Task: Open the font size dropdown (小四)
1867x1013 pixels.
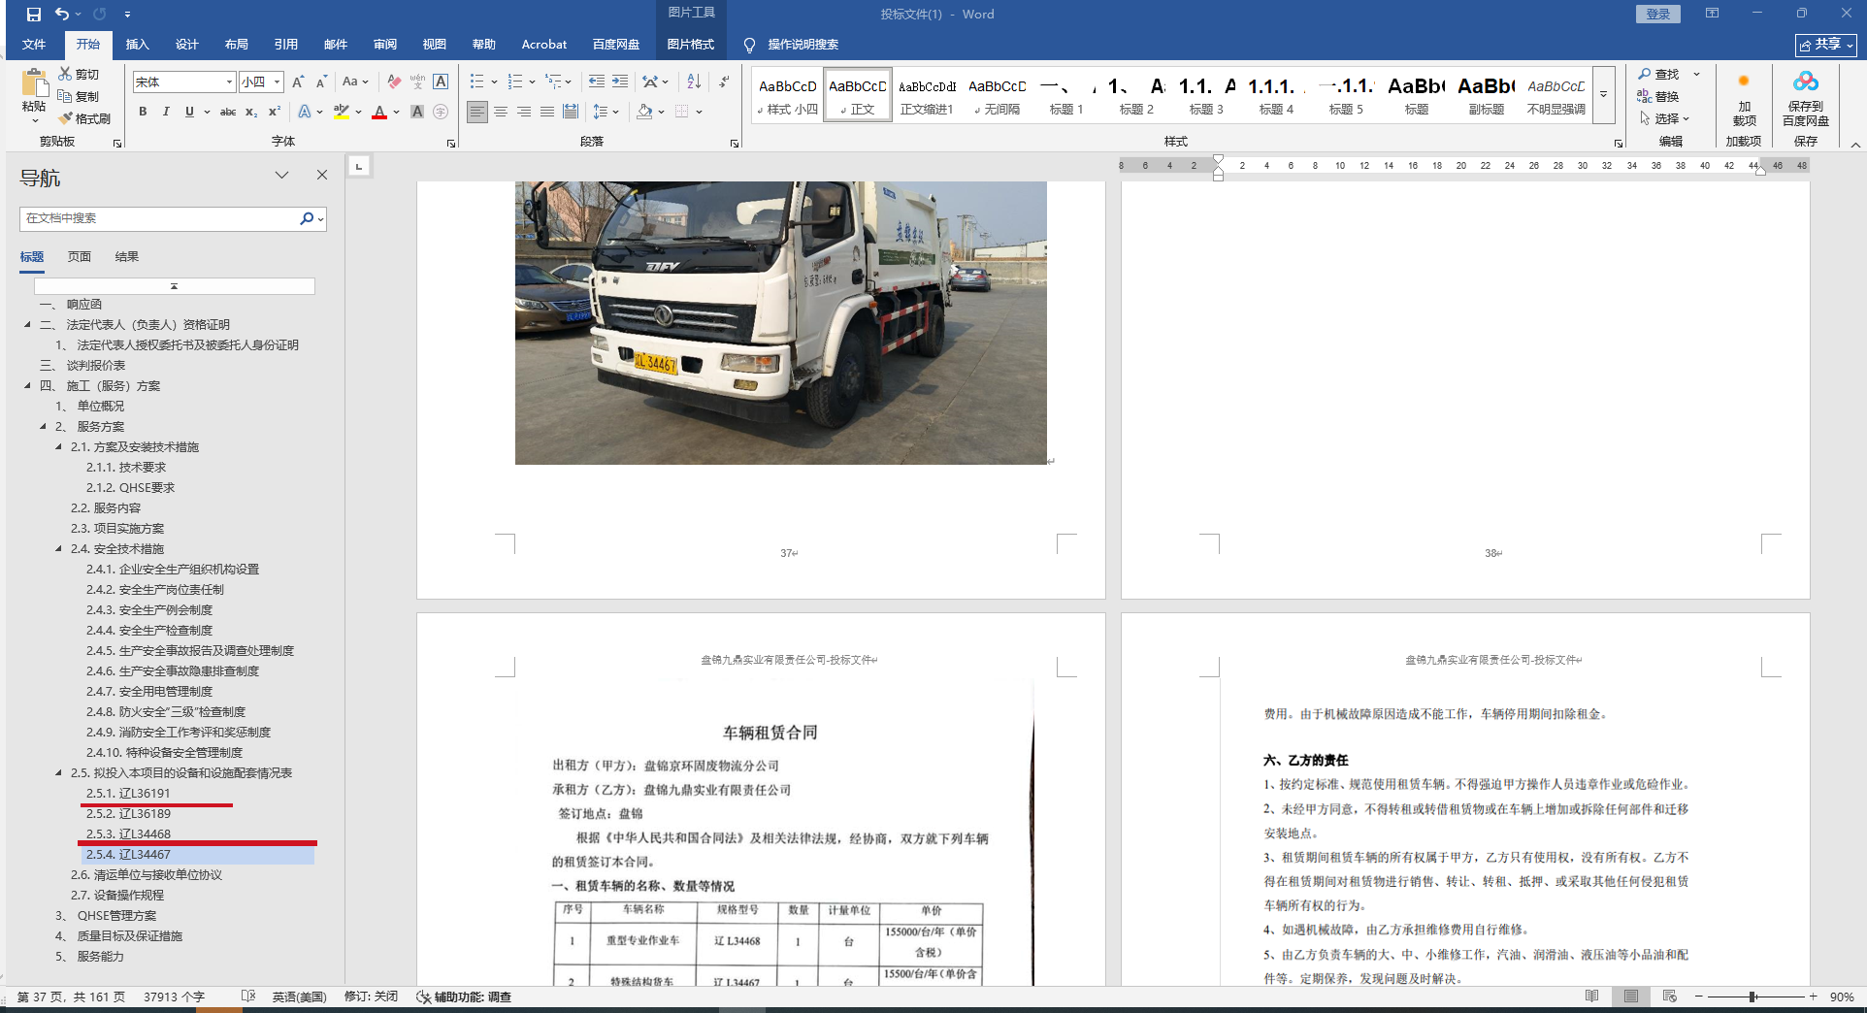Action: tap(277, 82)
